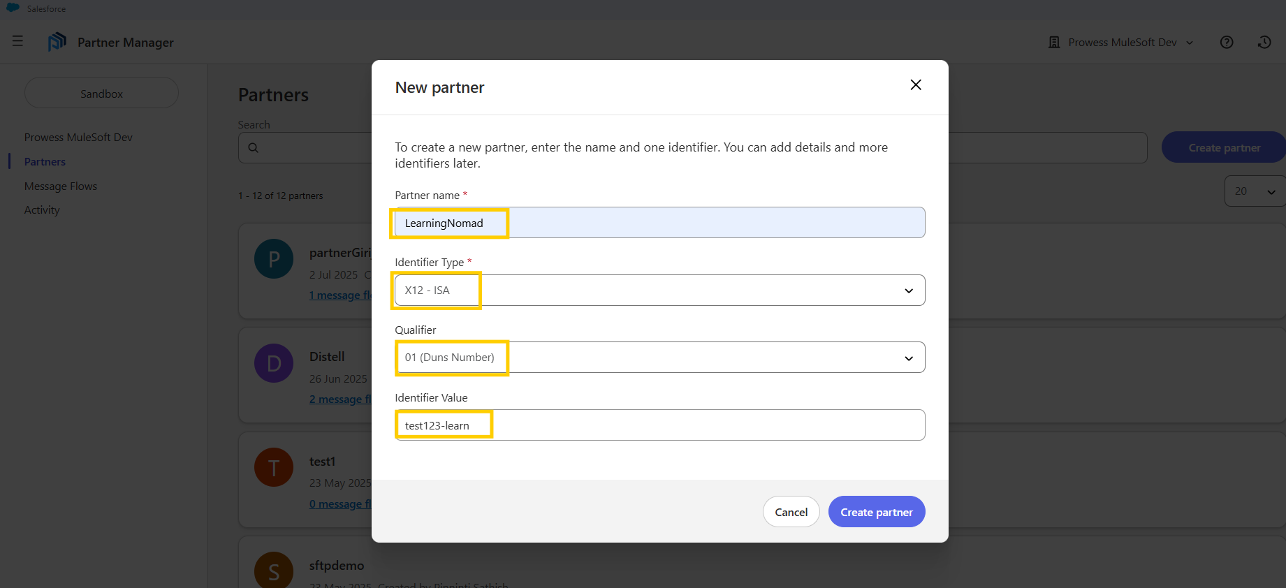
Task: Click the hamburger menu icon
Action: (x=18, y=42)
